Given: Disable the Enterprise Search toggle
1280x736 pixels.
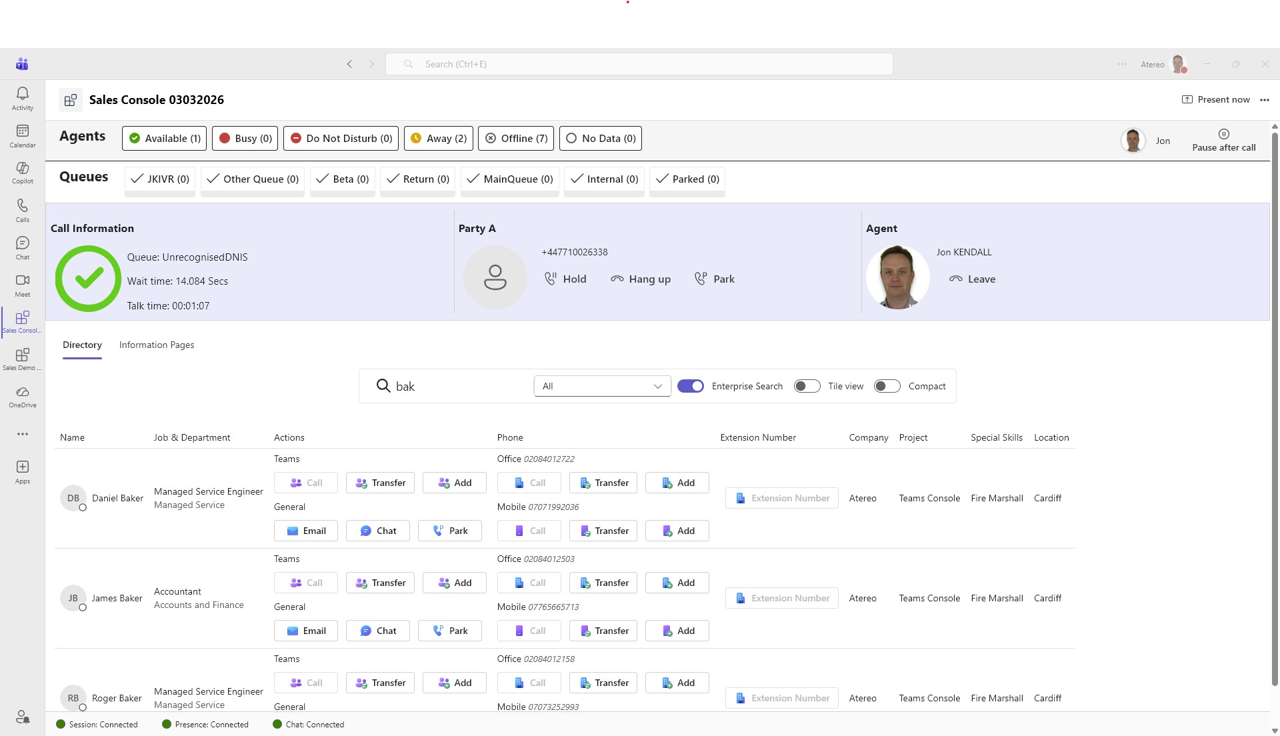Looking at the screenshot, I should tap(690, 386).
